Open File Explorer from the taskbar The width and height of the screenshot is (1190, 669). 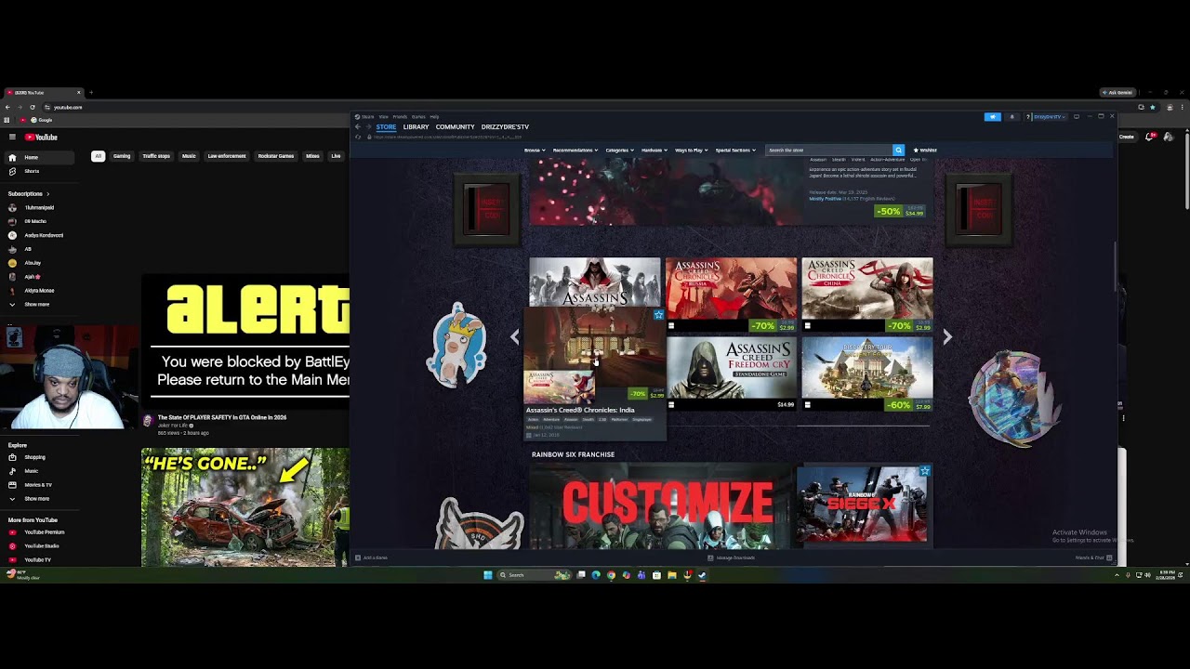pyautogui.click(x=671, y=575)
